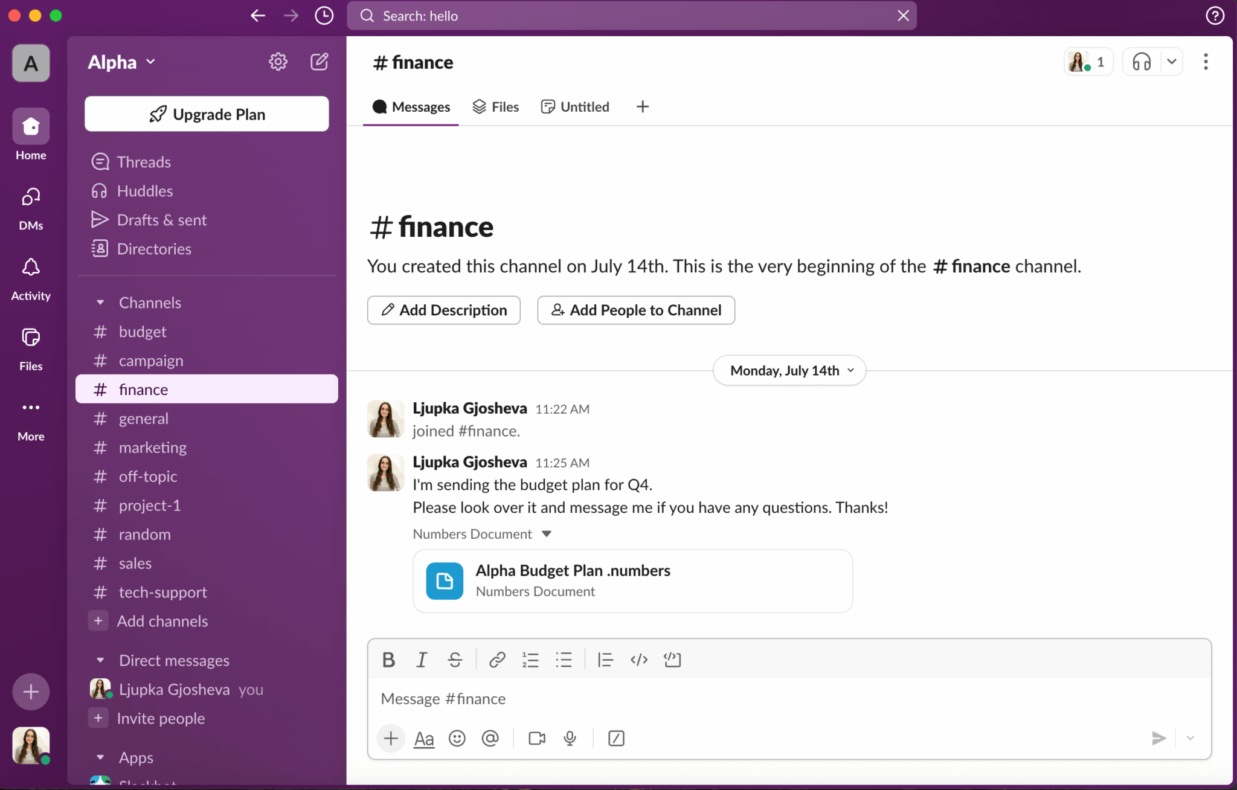1237x790 pixels.
Task: Click the Upgrade Plan button
Action: point(206,114)
